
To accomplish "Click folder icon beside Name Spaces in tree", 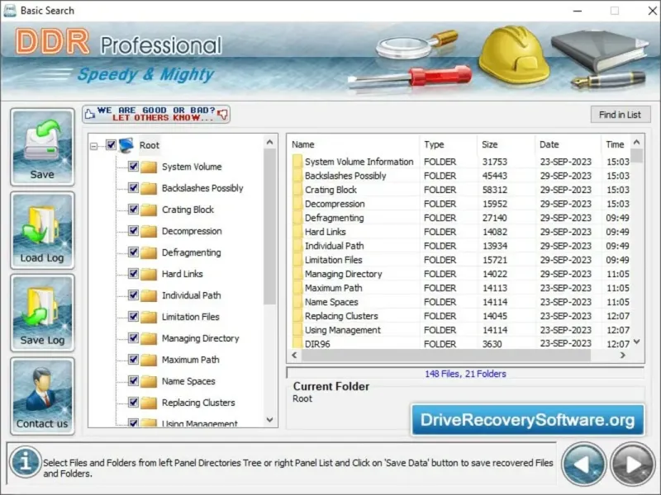I will click(x=149, y=381).
